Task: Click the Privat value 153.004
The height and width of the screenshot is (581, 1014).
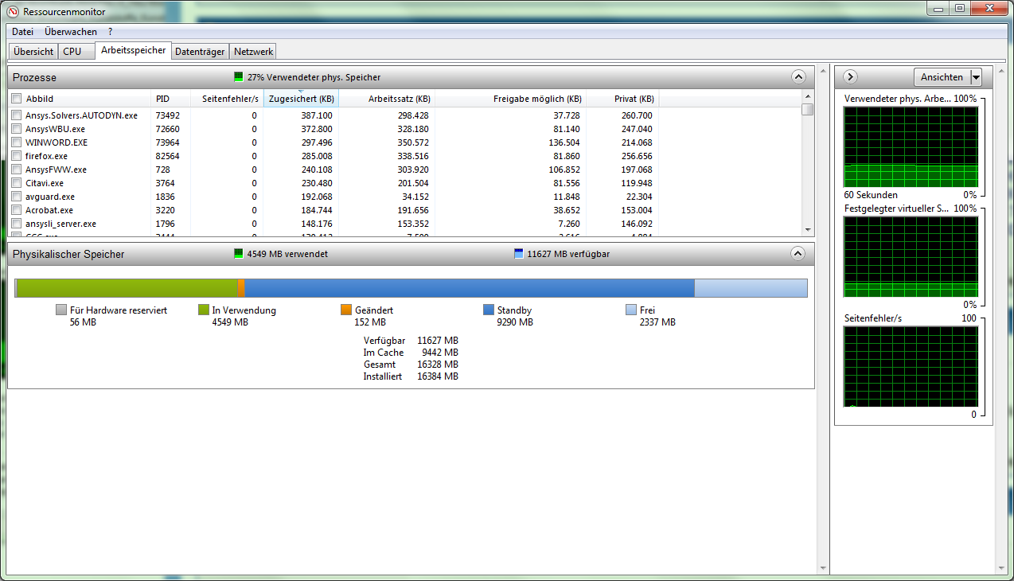Action: tap(636, 210)
